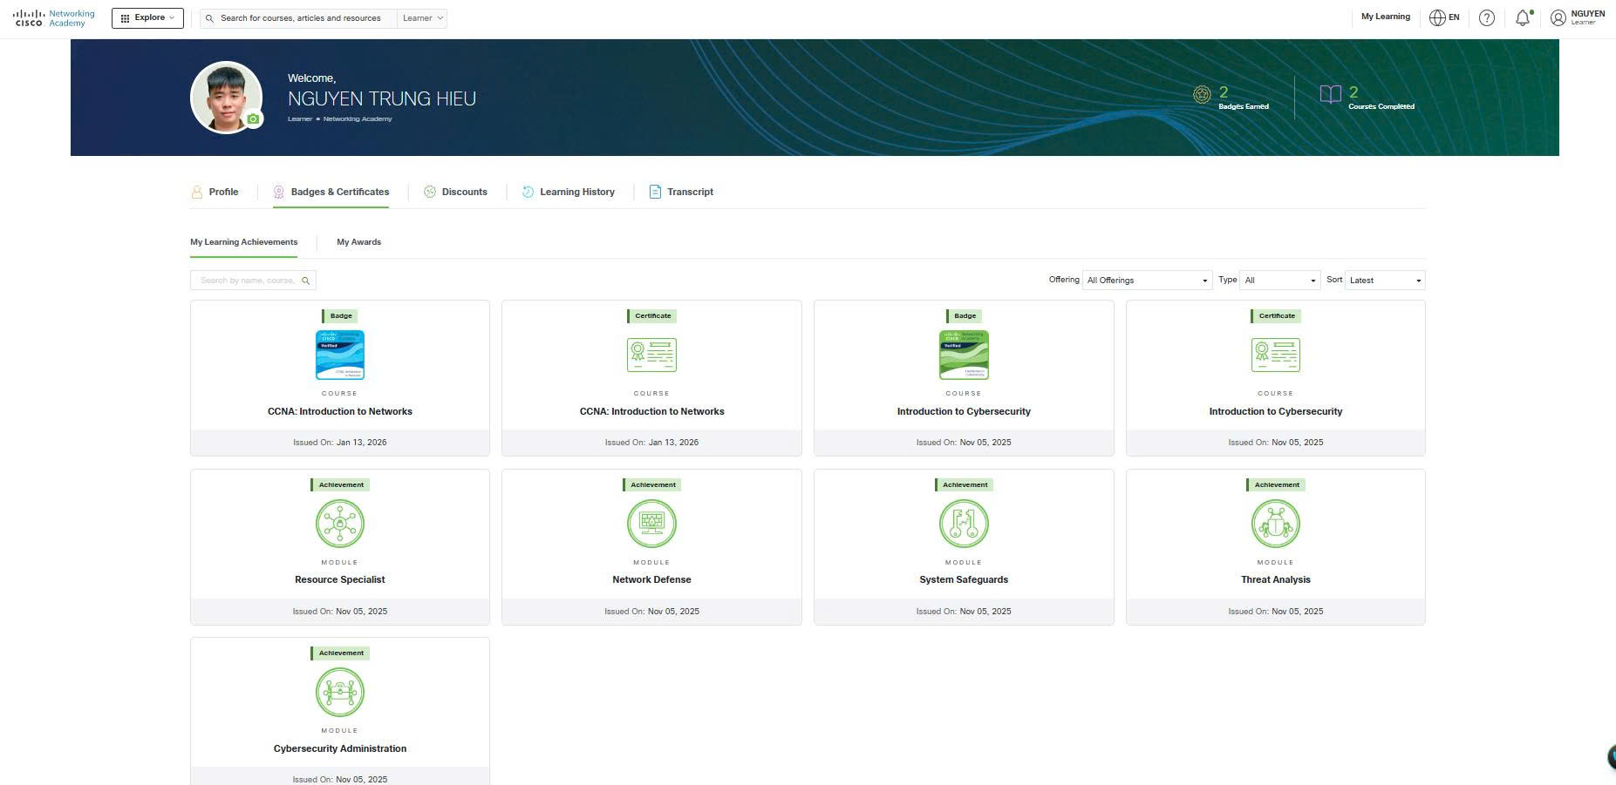Click the achievements search by name field
1616x785 pixels.
[247, 281]
